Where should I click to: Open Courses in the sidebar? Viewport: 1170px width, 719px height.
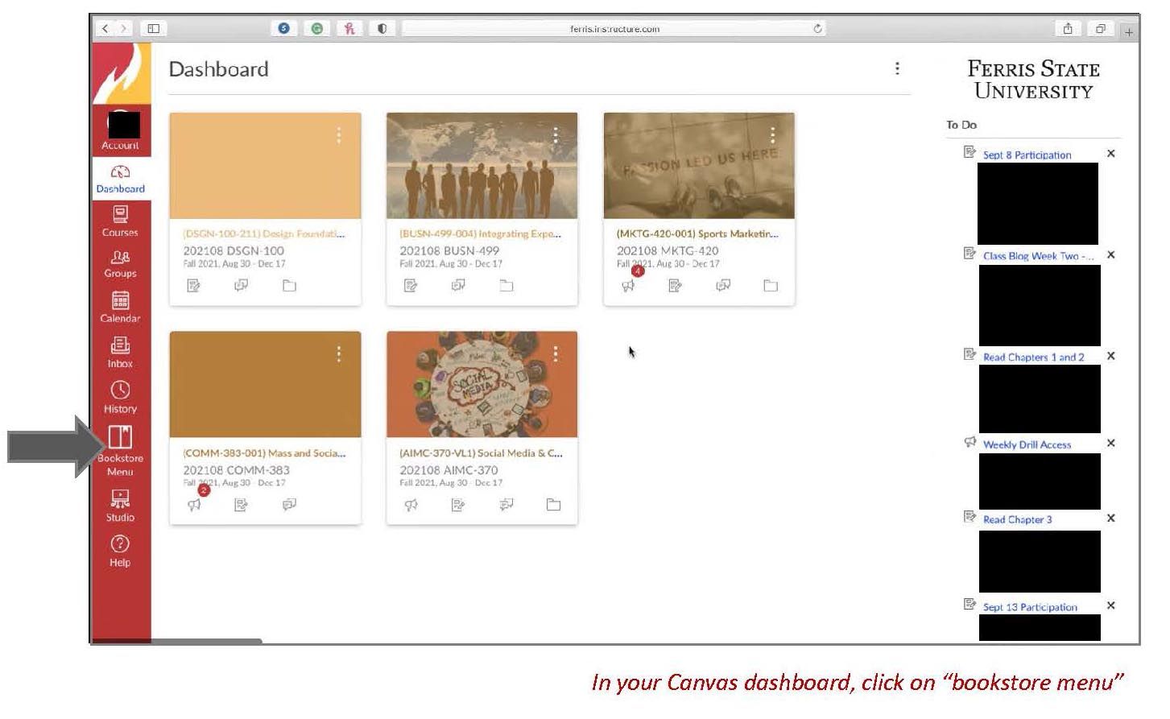(x=120, y=221)
